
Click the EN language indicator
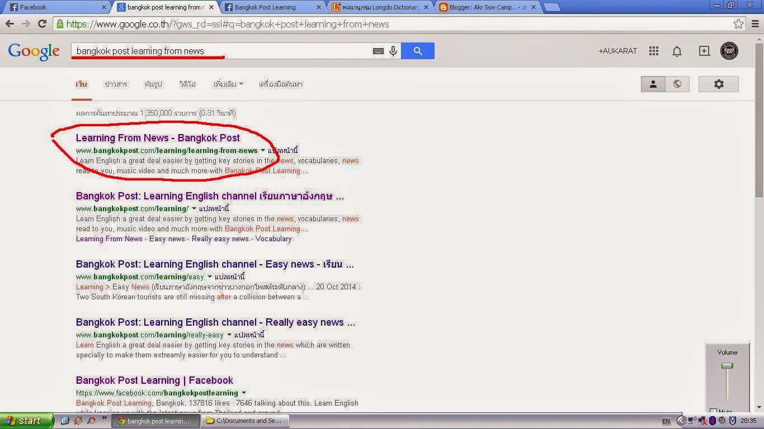pyautogui.click(x=666, y=421)
